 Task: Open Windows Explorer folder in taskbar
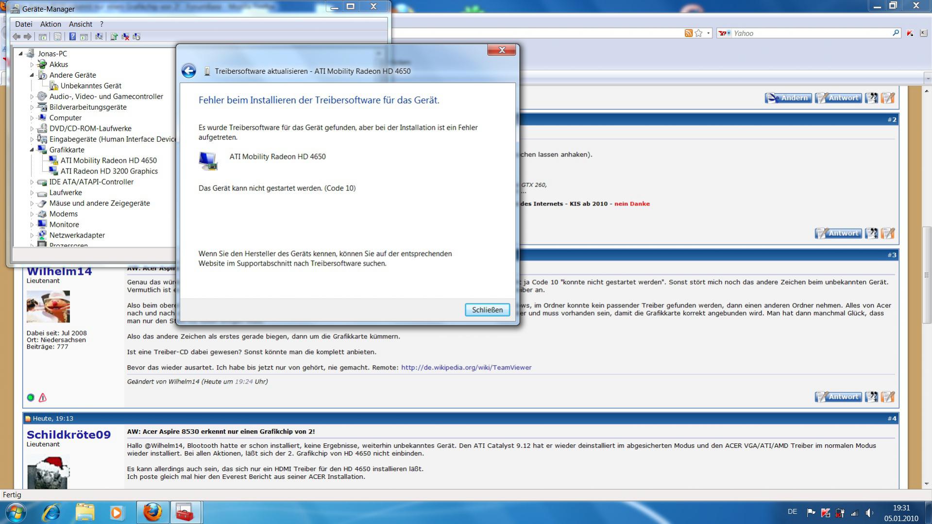(x=85, y=513)
